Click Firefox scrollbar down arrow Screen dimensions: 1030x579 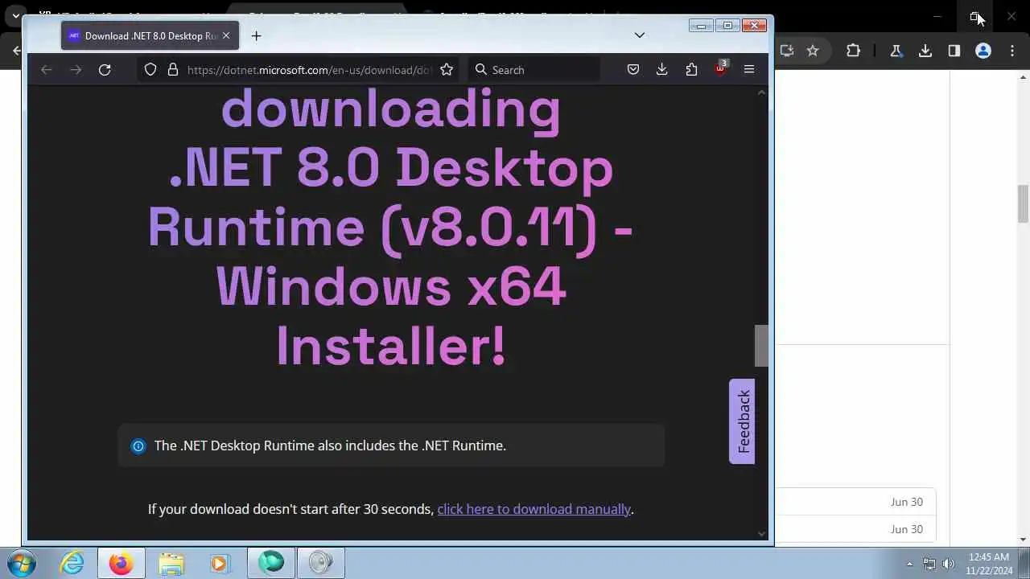[761, 534]
